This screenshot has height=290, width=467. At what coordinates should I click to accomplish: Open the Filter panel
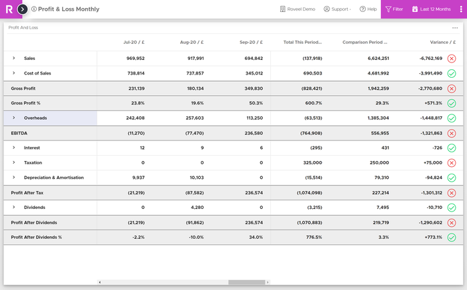coord(394,9)
